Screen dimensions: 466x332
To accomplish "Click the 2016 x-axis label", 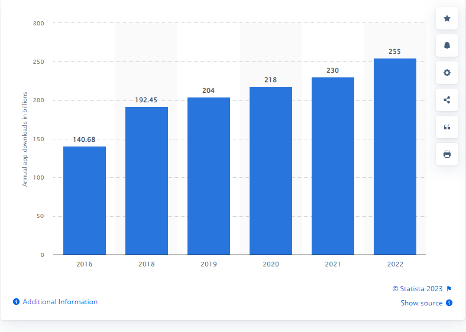I will tap(85, 264).
